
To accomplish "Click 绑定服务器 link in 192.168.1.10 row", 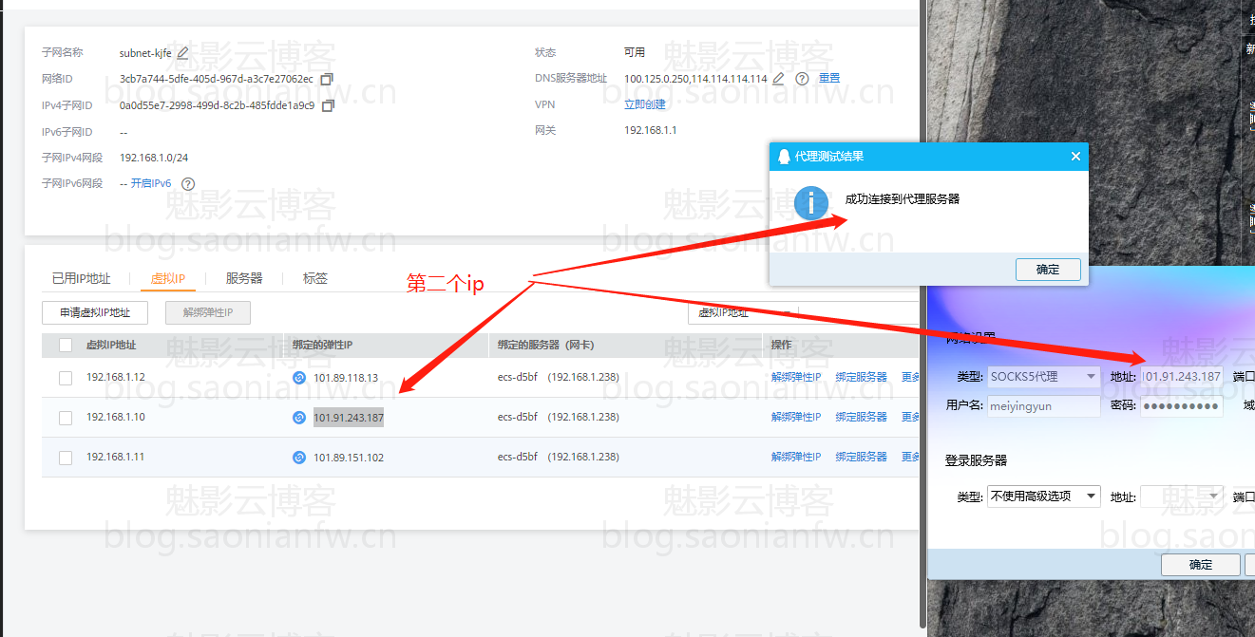I will (x=861, y=418).
